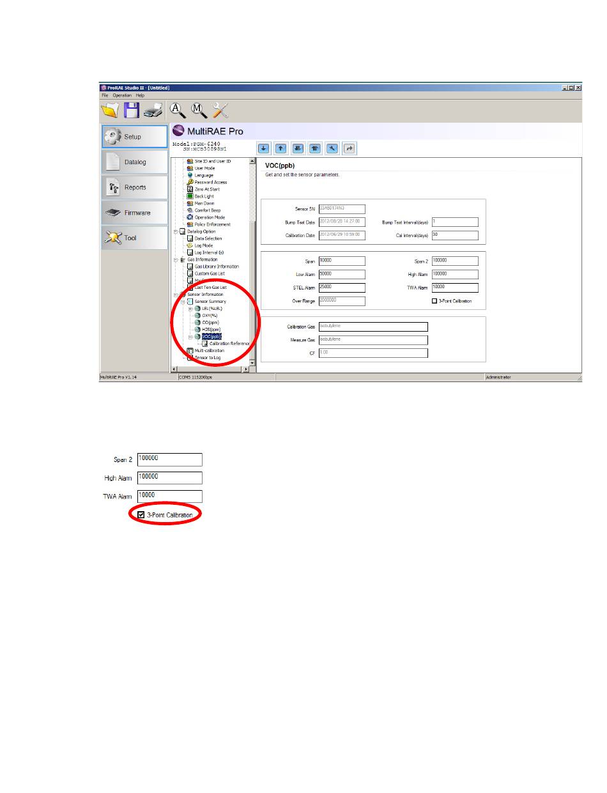The height and width of the screenshot is (793, 607).
Task: Open the Help menu
Action: pos(140,95)
